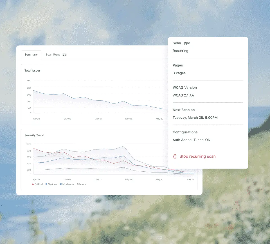The width and height of the screenshot is (270, 244).
Task: Click the Recurring scan type value
Action: tap(181, 51)
